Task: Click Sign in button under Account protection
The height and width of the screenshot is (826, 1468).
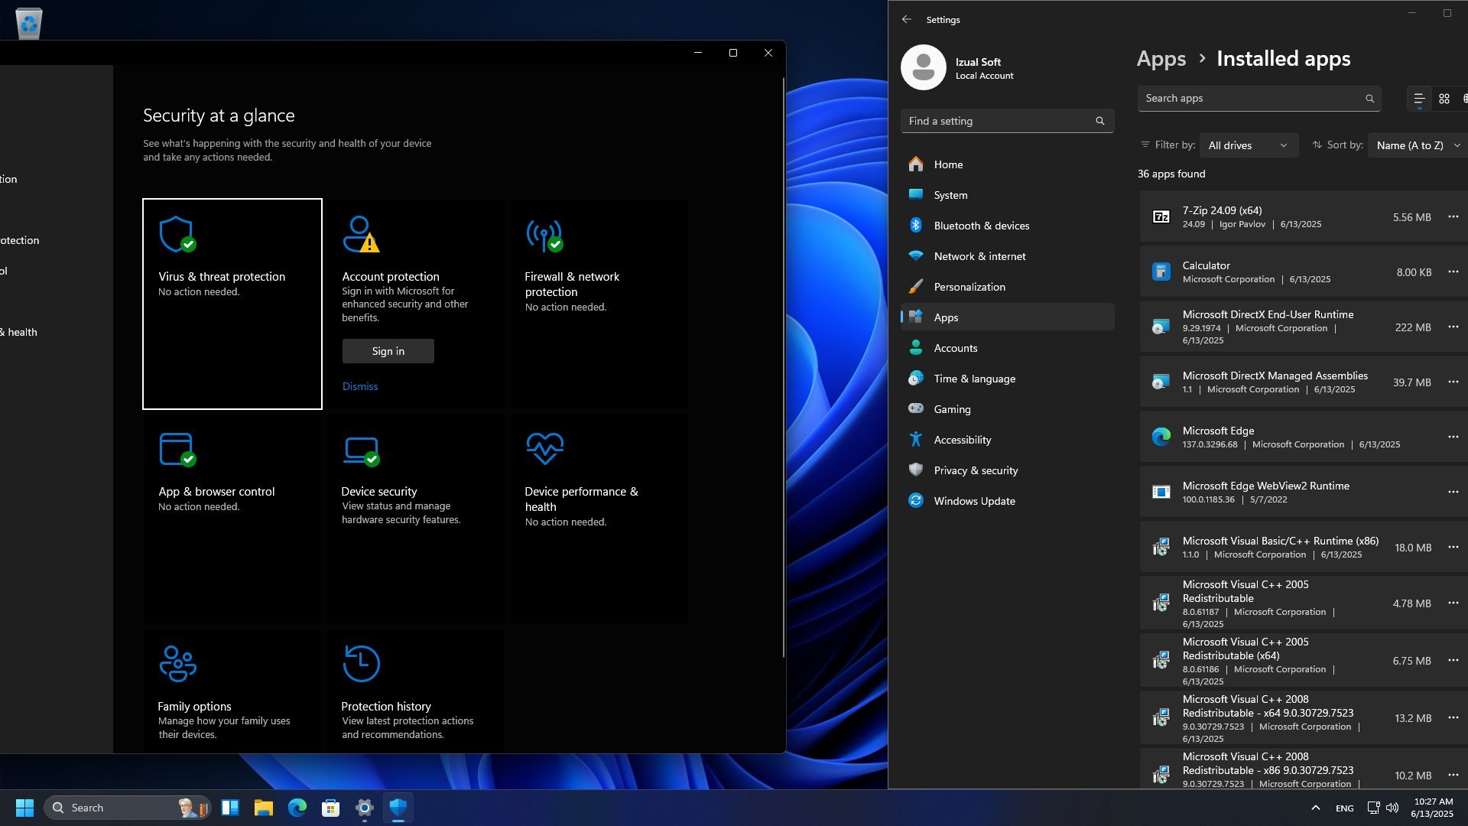Action: click(388, 351)
